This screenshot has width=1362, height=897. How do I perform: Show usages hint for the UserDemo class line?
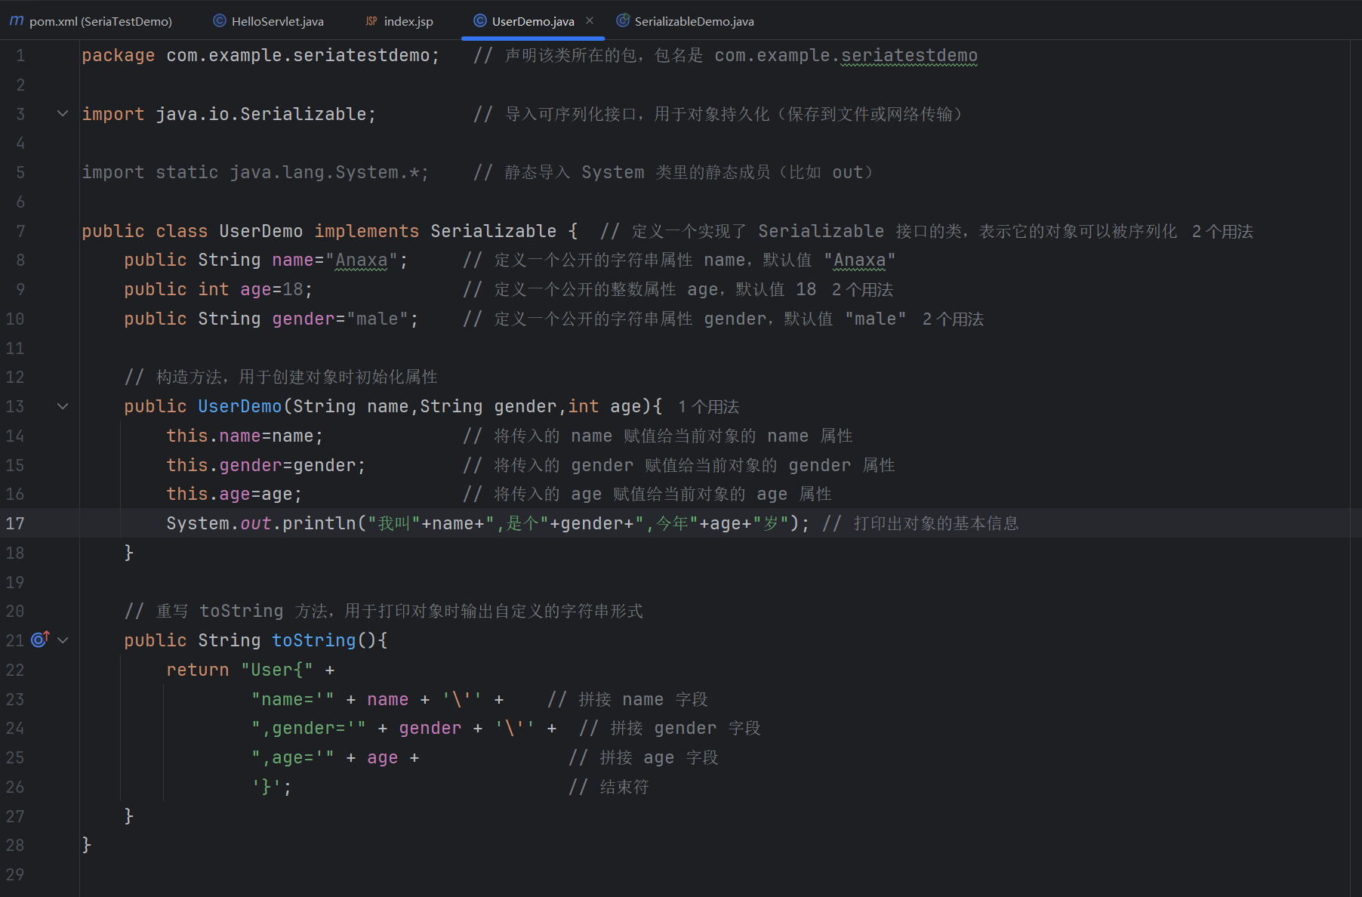1222,231
